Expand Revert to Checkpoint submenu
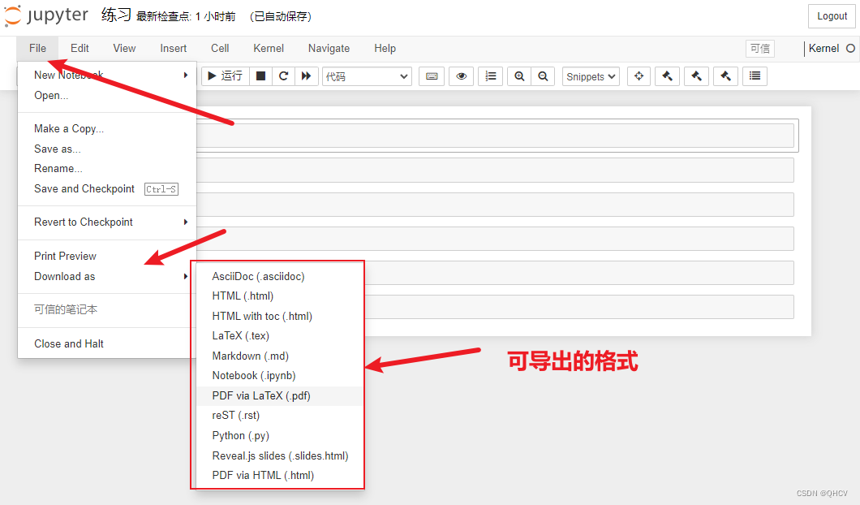 (x=107, y=222)
